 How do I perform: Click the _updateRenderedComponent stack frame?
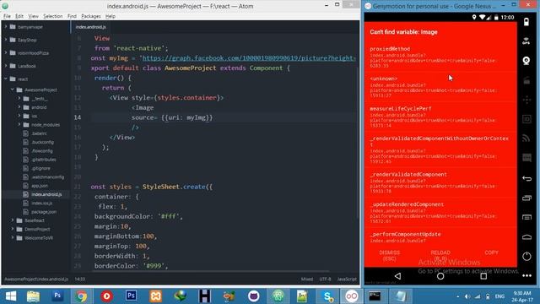[x=440, y=212]
